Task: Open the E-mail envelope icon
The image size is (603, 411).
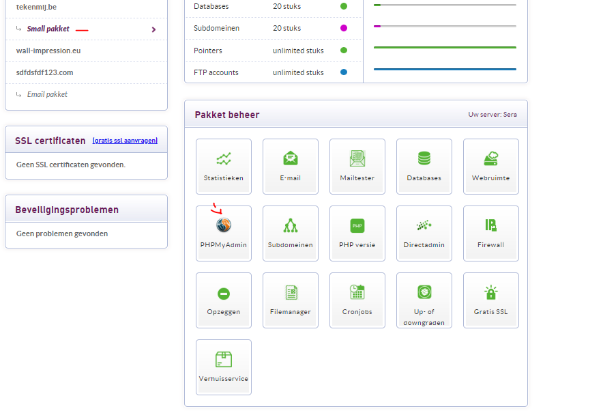Action: 291,159
